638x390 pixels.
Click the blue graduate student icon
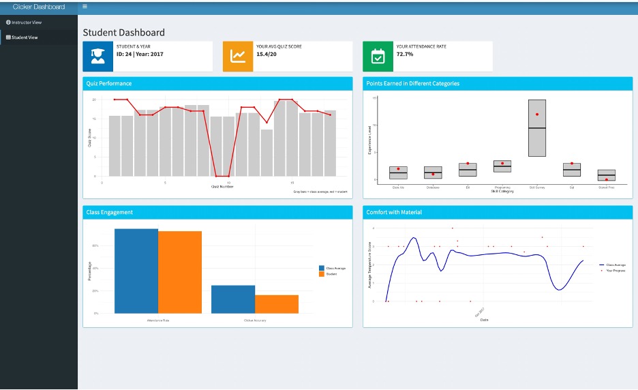coord(98,56)
